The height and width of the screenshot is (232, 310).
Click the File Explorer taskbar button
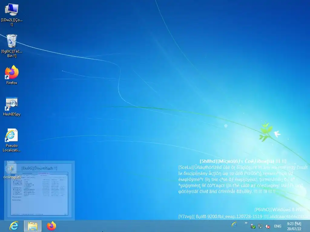(33, 226)
